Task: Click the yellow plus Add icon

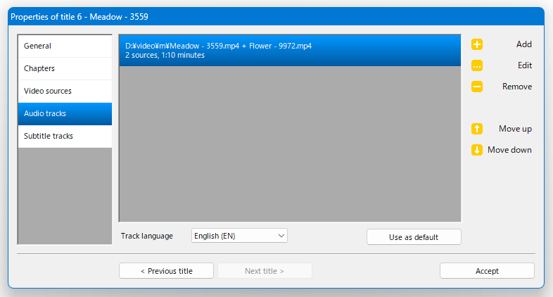Action: [477, 44]
